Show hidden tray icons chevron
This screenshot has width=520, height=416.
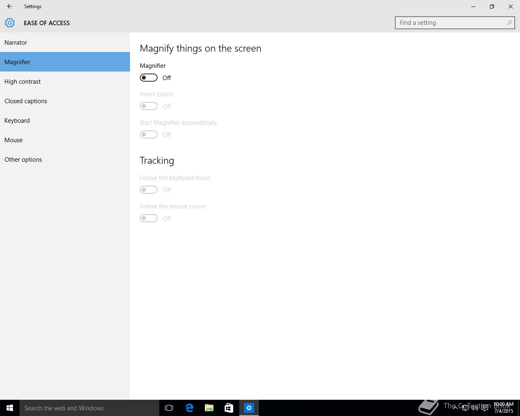455,408
